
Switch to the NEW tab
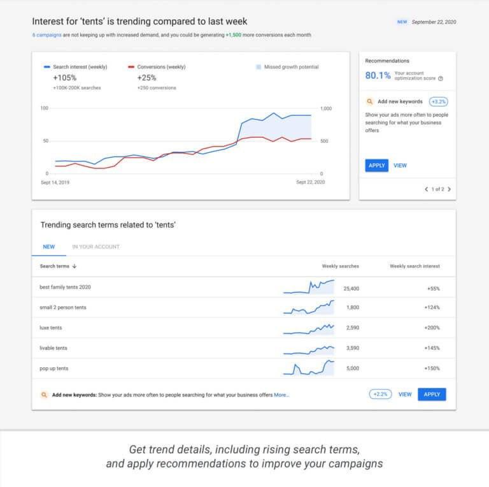click(x=49, y=247)
